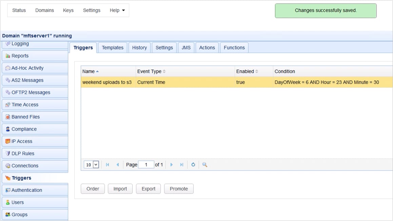Image resolution: width=393 pixels, height=221 pixels.
Task: Open the Domains menu item
Action: (x=44, y=10)
